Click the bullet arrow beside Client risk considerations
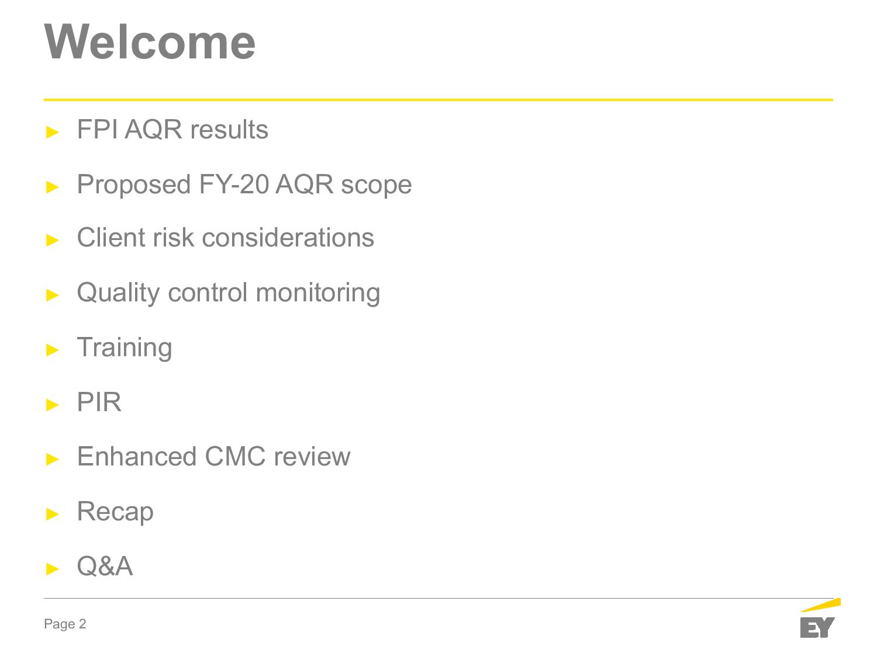Screen dimensions: 877x657 (x=53, y=240)
